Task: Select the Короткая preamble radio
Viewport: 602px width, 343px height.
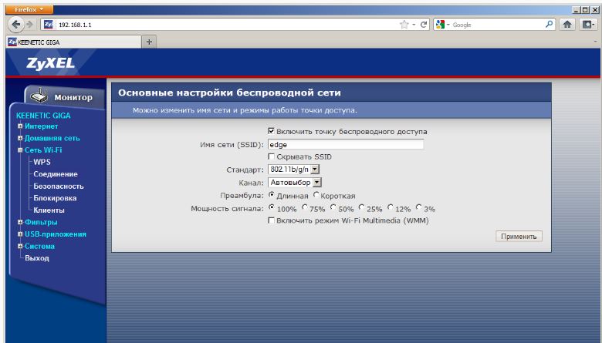Action: (316, 195)
